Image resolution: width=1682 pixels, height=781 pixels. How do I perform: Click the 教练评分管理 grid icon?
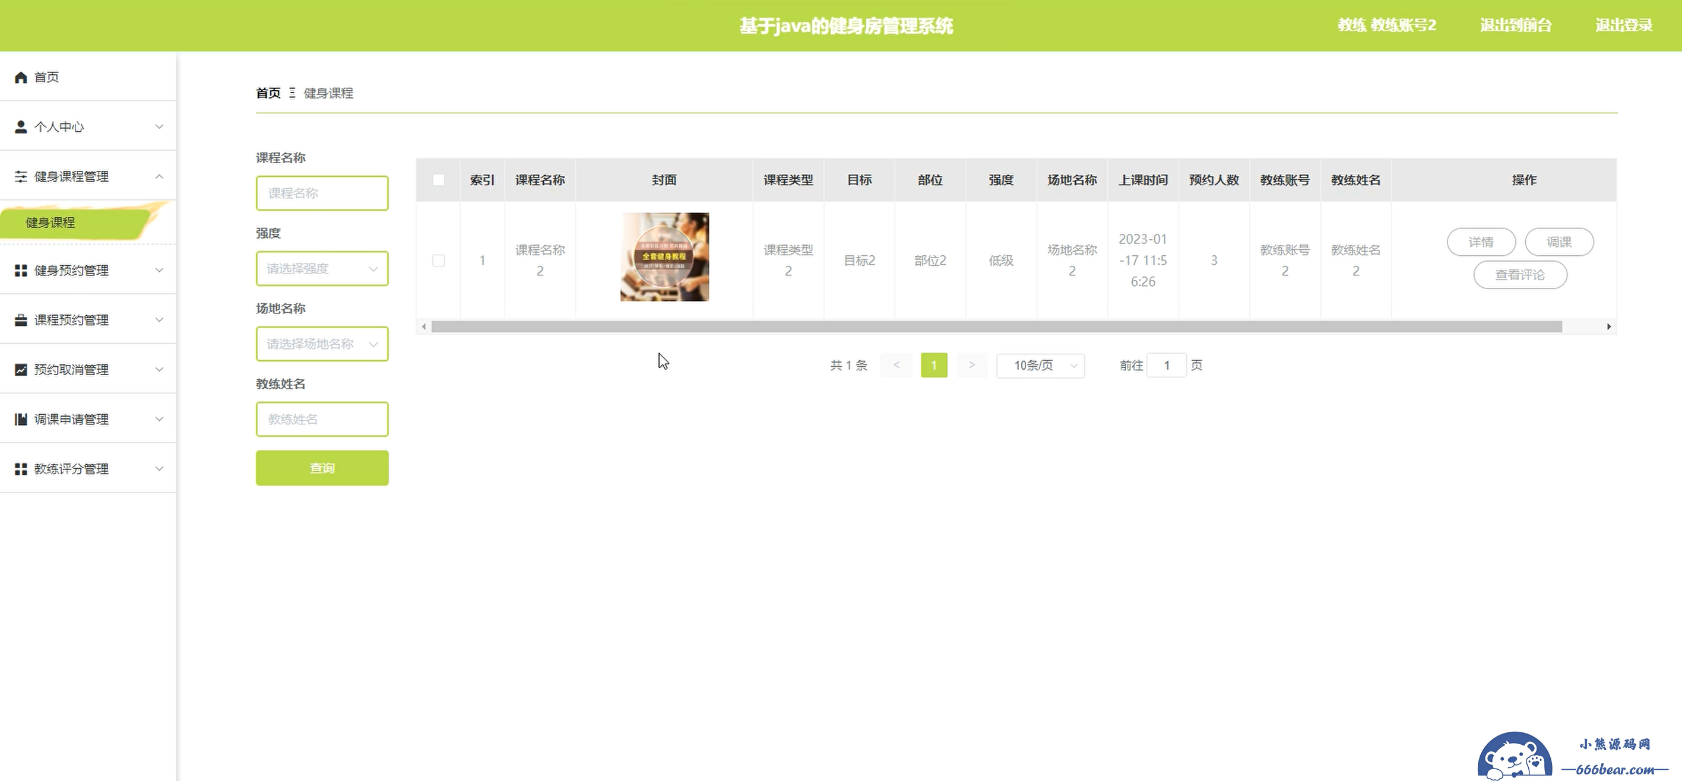(x=21, y=469)
